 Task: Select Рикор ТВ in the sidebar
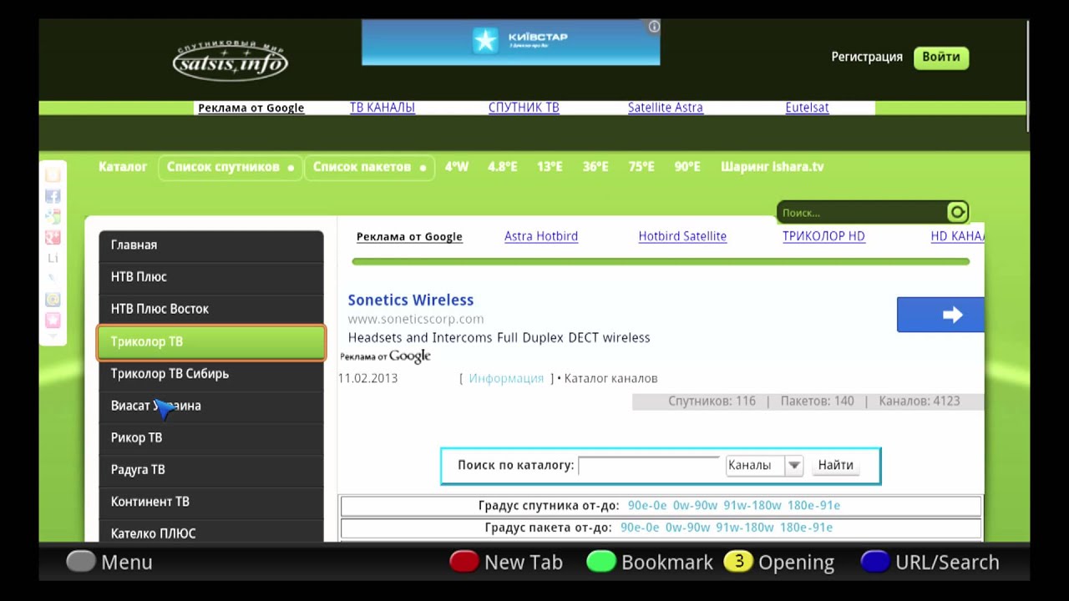(x=211, y=437)
